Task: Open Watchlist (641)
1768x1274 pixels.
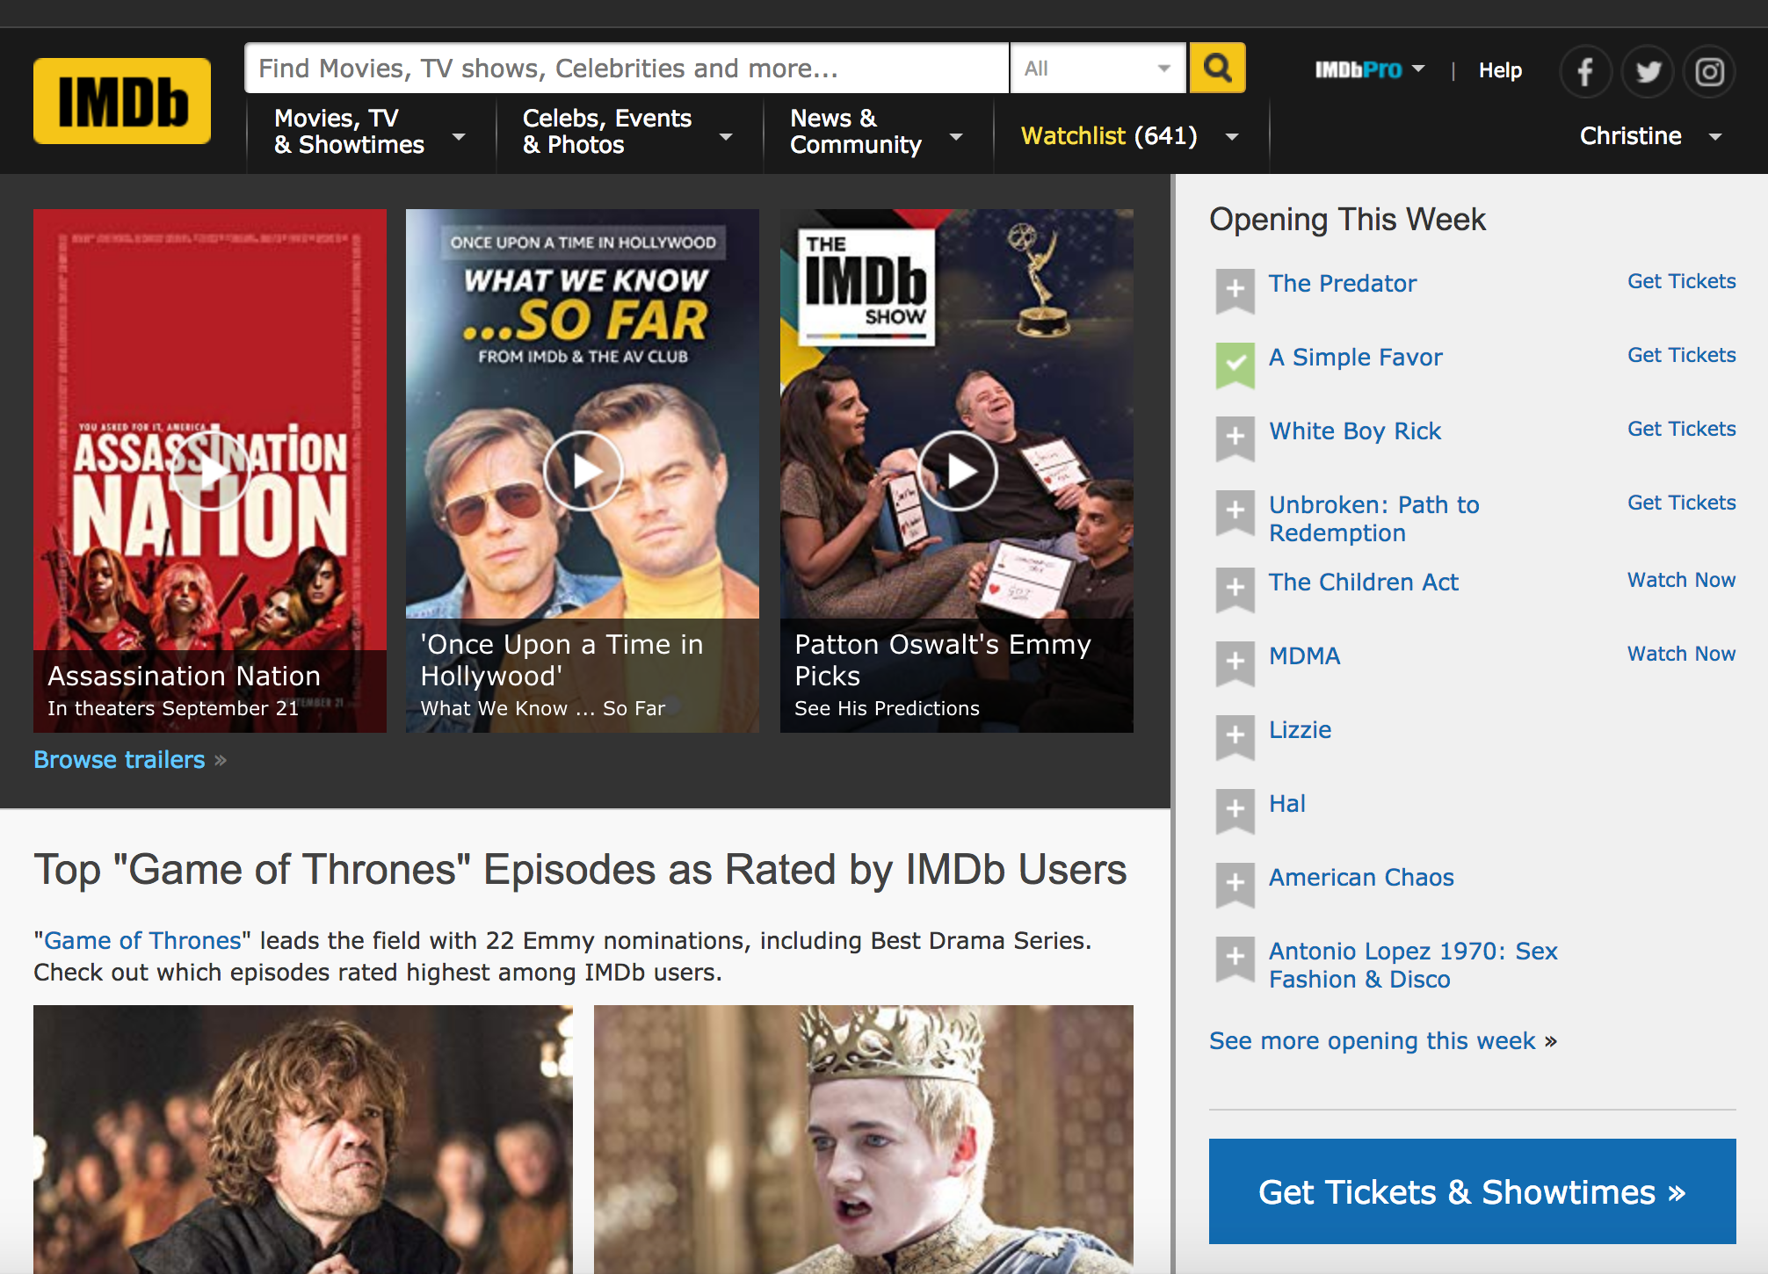Action: [x=1109, y=136]
